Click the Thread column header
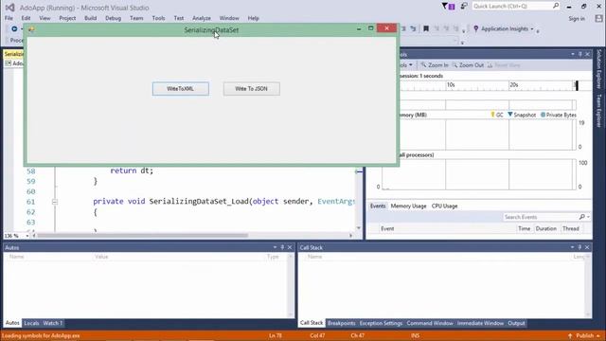The image size is (606, 341). point(570,229)
